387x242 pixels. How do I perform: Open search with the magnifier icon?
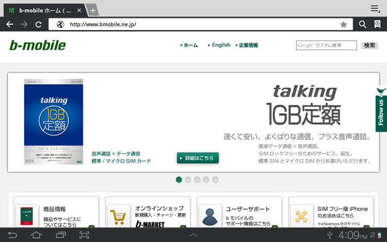pyautogui.click(x=363, y=24)
